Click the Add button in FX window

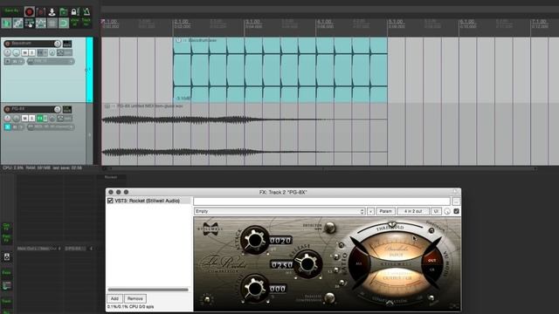click(x=114, y=298)
